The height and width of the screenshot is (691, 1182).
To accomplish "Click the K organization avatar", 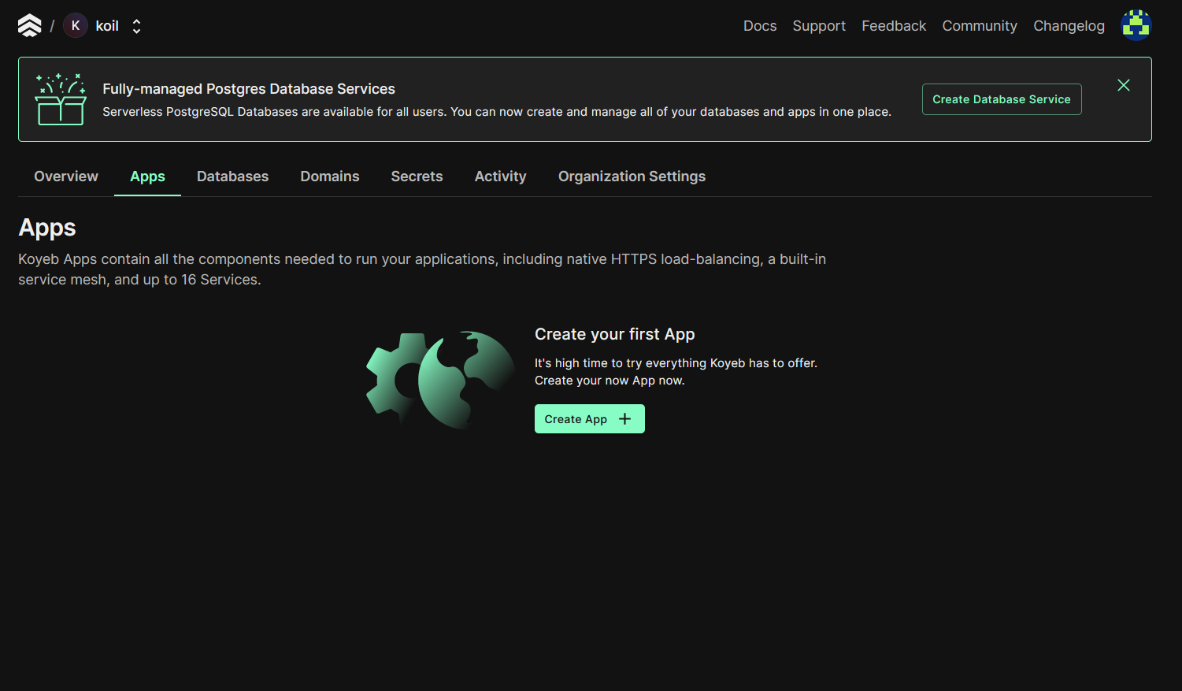I will tap(76, 26).
